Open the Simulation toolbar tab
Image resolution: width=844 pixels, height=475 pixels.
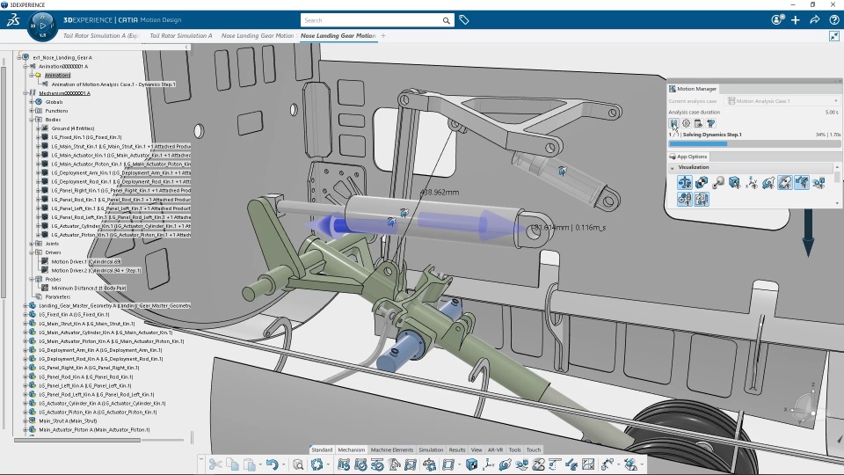431,449
